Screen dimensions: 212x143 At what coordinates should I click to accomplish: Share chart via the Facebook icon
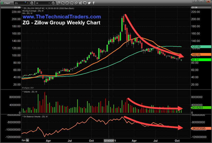(94, 3)
